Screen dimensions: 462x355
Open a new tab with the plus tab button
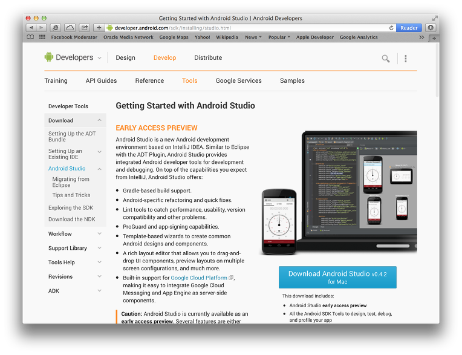coord(434,38)
